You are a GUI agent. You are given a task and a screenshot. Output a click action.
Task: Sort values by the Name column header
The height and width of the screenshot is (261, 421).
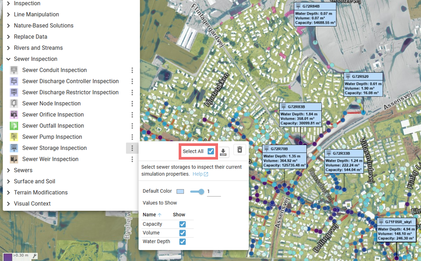click(149, 215)
